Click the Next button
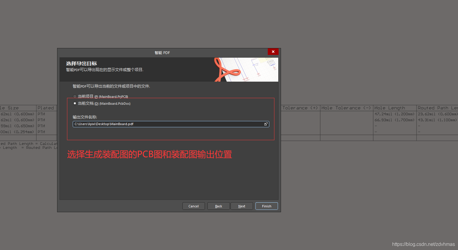 [242, 206]
